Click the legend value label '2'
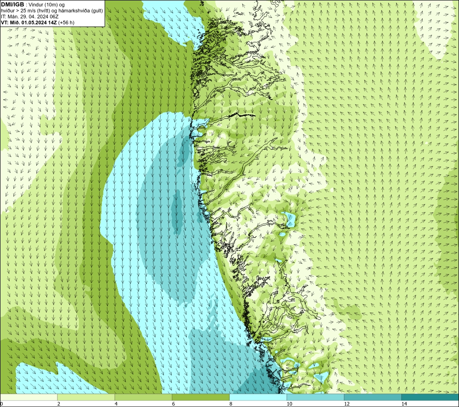Screen dimensions: 459x407 (x=59, y=404)
